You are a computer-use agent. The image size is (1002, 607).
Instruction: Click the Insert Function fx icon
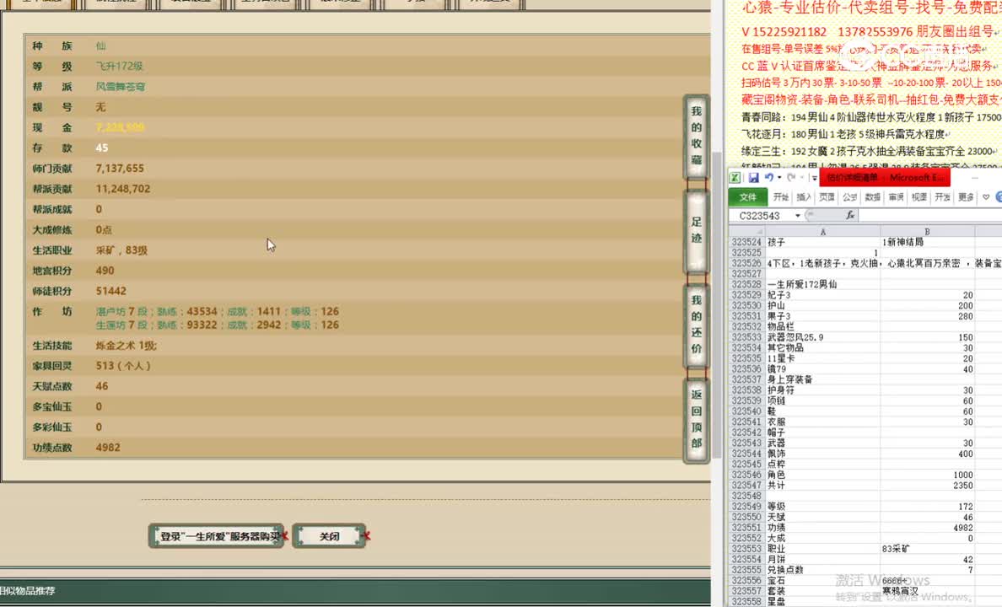[851, 215]
